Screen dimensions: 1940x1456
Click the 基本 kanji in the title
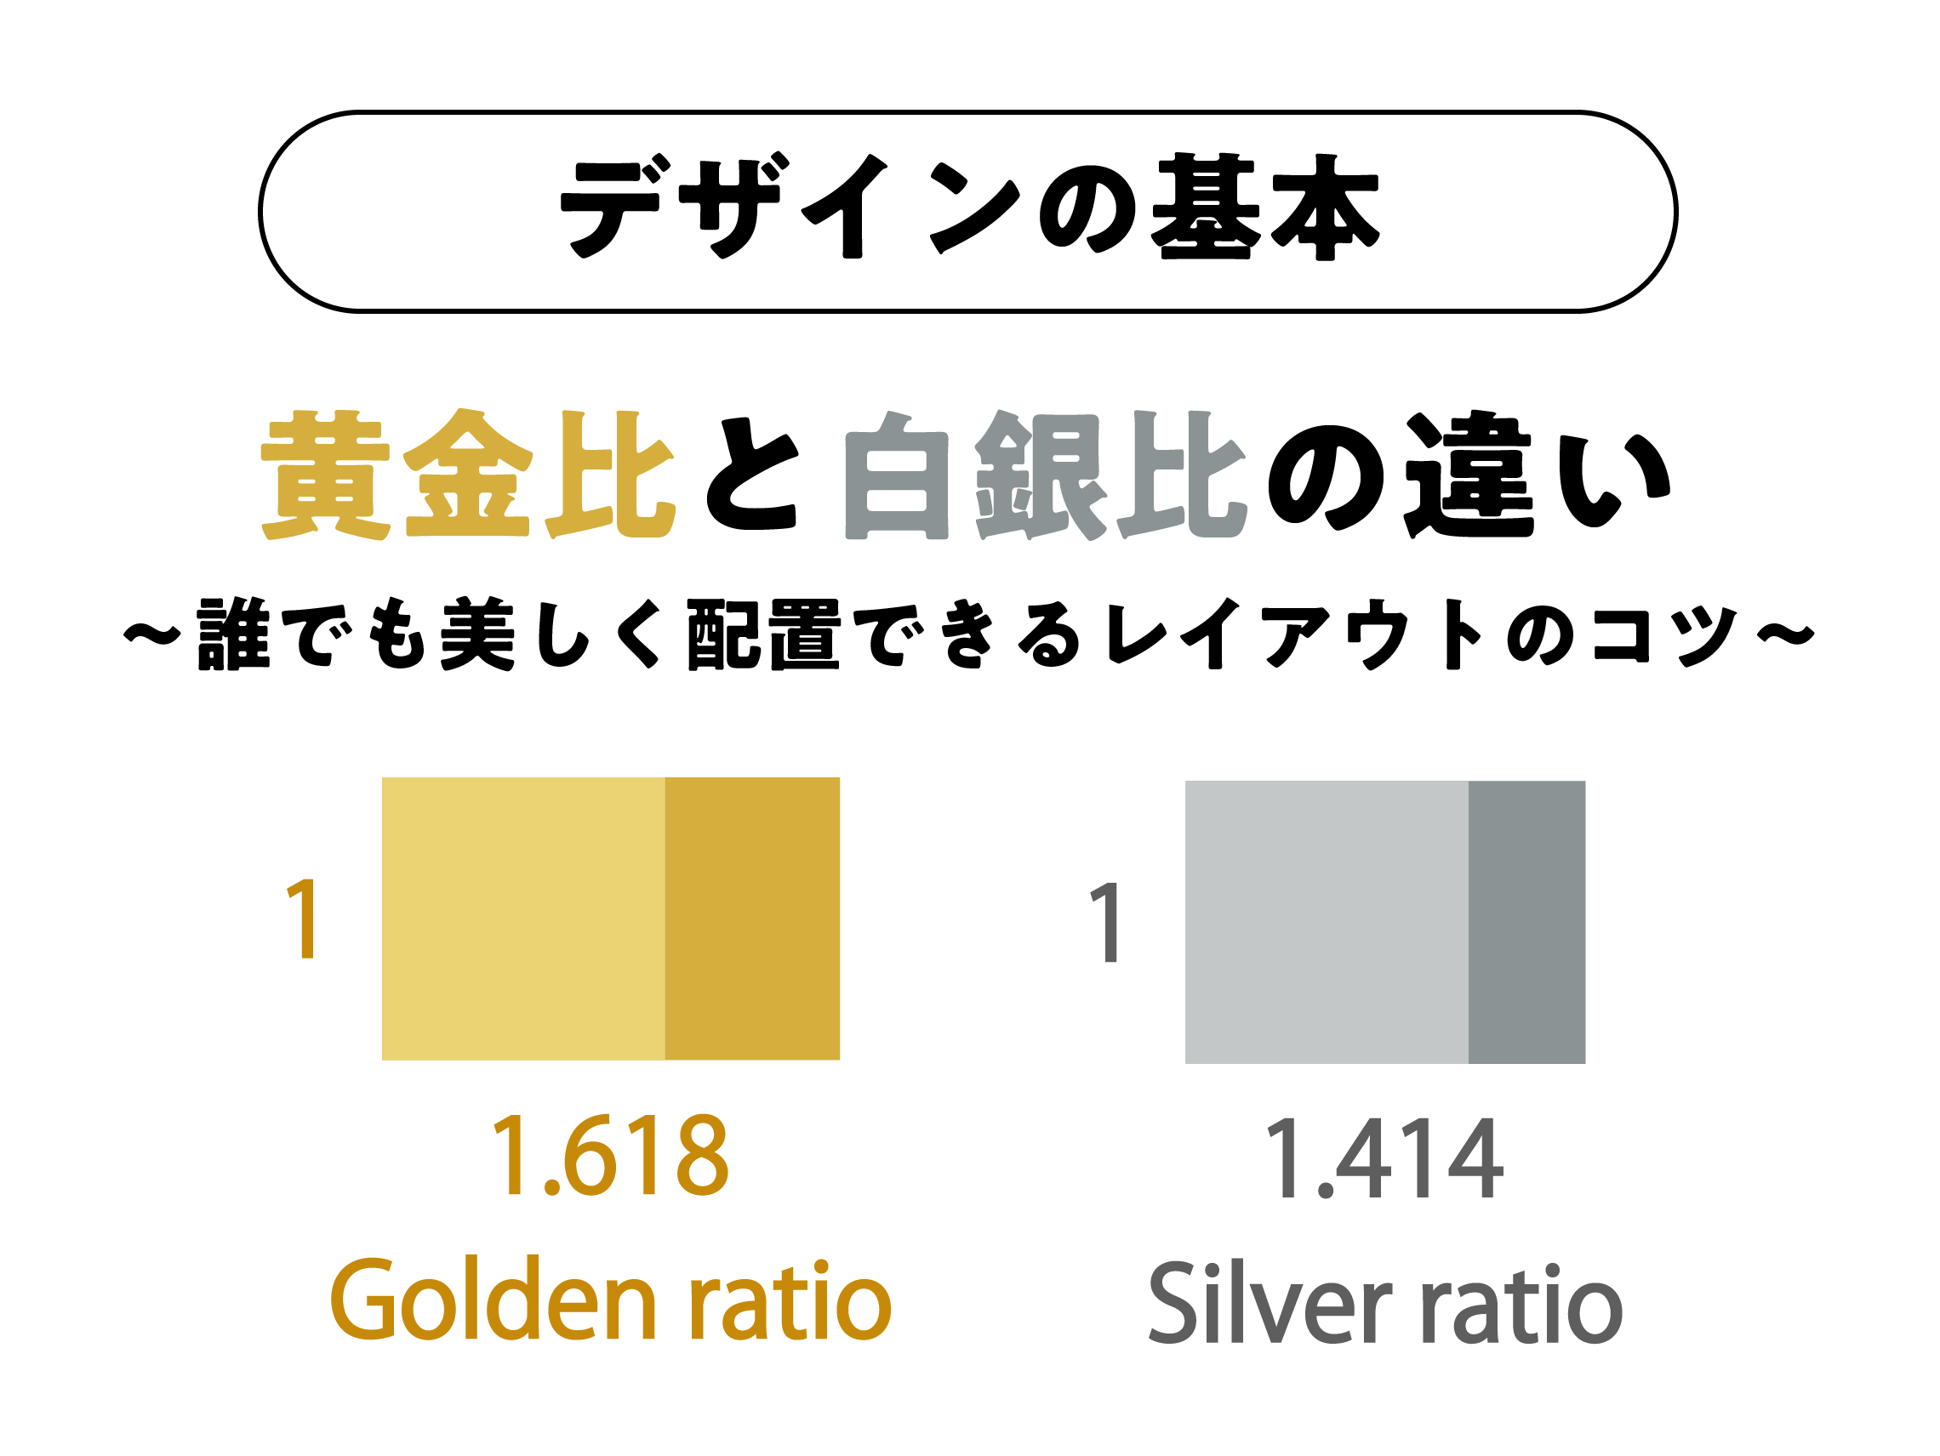pyautogui.click(x=1264, y=208)
